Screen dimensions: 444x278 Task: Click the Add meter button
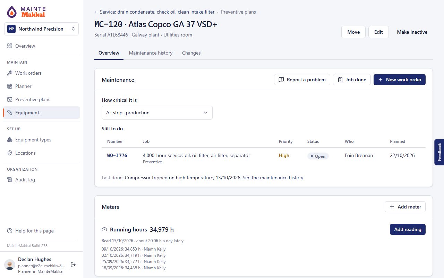[405, 207]
